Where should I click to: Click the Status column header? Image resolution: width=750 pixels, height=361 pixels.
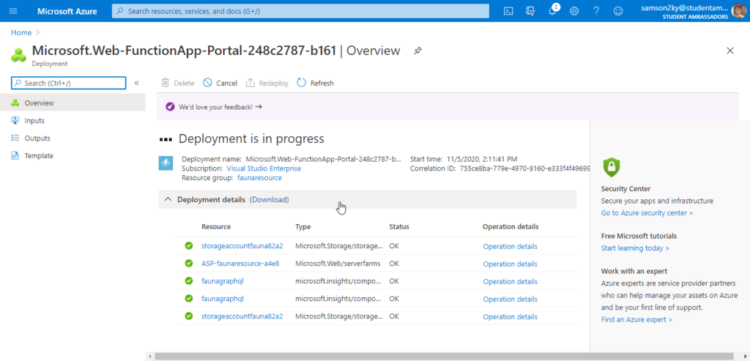click(x=399, y=227)
